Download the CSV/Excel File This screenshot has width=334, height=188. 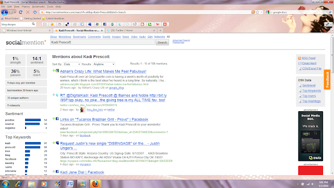[312, 68]
